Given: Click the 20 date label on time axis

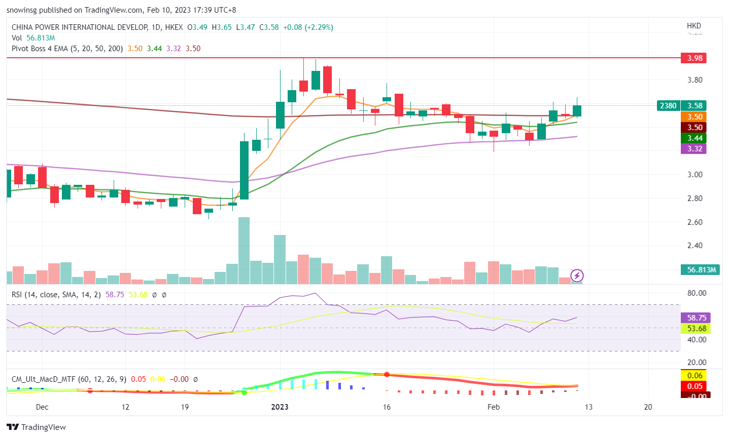Looking at the screenshot, I should click(x=648, y=407).
